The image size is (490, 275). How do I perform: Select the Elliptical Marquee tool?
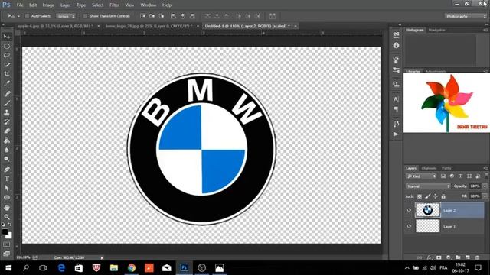tap(7, 46)
